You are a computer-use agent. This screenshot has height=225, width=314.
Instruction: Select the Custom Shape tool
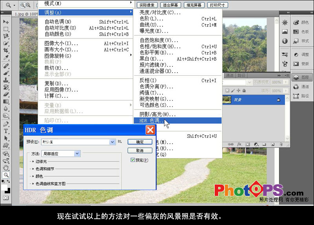click(x=6, y=145)
